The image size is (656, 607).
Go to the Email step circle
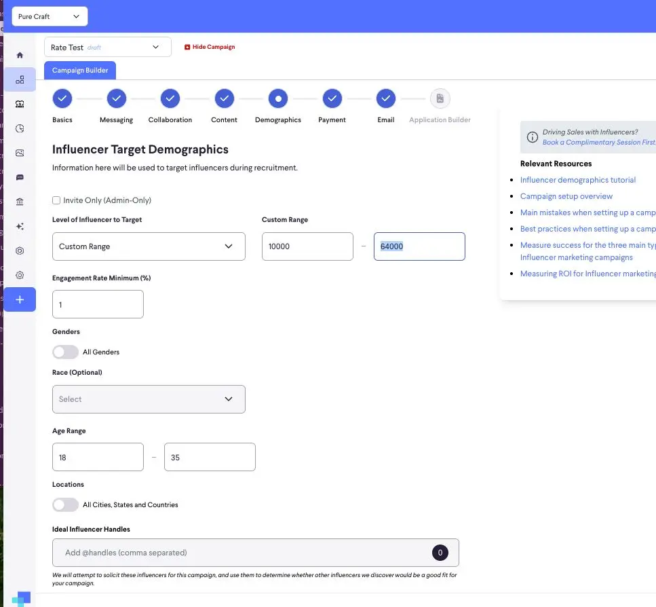coord(386,99)
